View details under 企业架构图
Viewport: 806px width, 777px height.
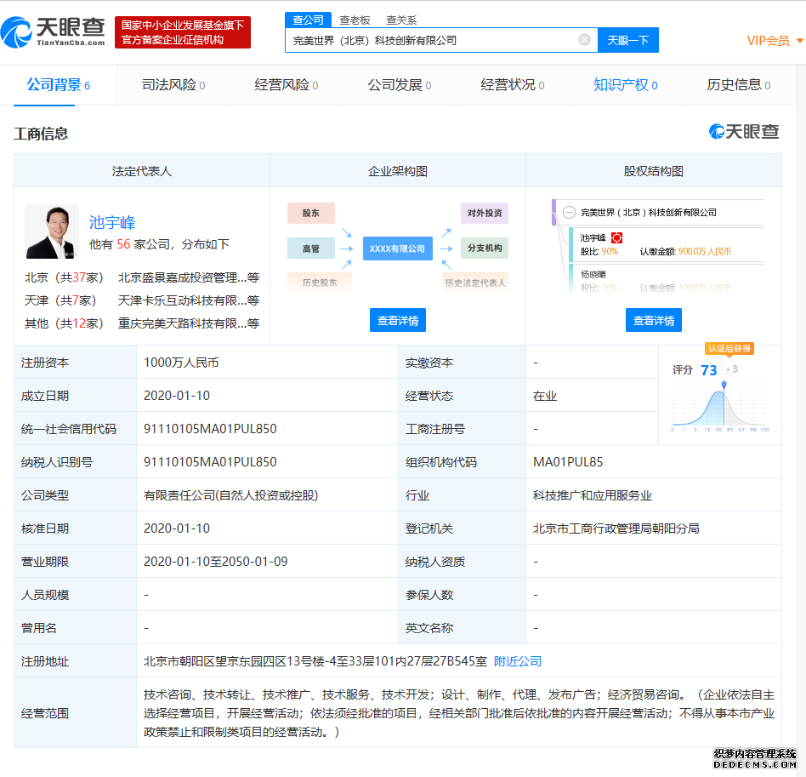pyautogui.click(x=397, y=320)
